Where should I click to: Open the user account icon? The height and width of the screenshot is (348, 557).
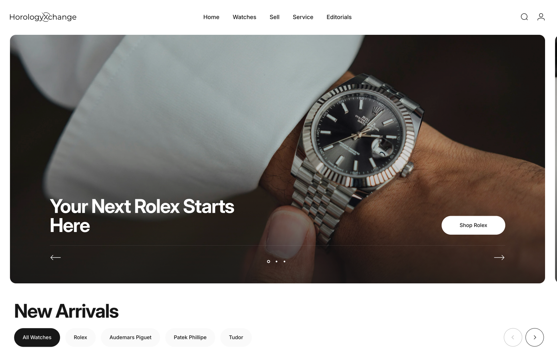541,17
